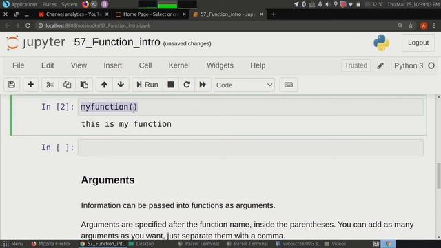441x248 pixels.
Task: Click the myfunction() code cell
Action: tap(251, 107)
